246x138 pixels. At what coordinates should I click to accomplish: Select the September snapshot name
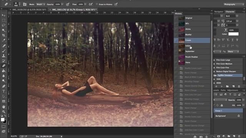point(190,51)
